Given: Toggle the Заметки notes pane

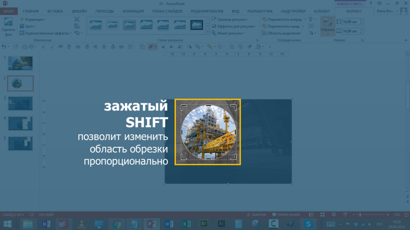Looking at the screenshot, I should tap(256, 214).
